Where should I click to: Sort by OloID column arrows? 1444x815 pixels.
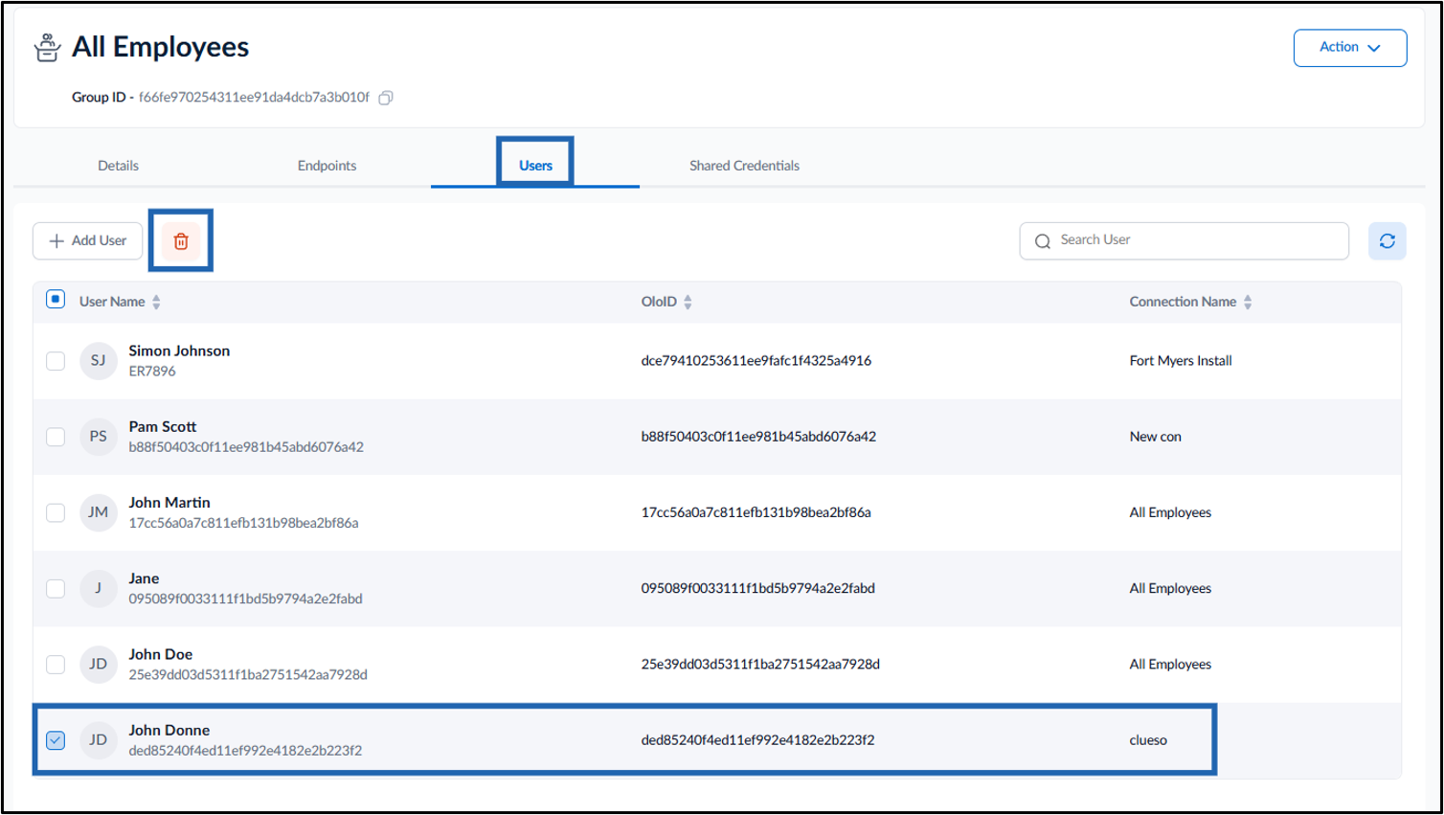[688, 302]
